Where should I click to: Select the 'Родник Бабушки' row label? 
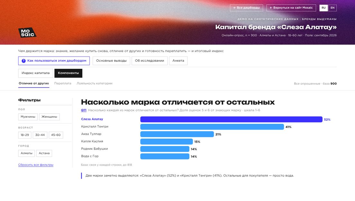tap(95, 149)
